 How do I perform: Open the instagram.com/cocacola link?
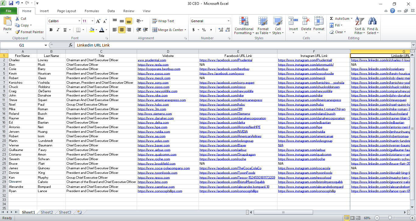(304, 168)
